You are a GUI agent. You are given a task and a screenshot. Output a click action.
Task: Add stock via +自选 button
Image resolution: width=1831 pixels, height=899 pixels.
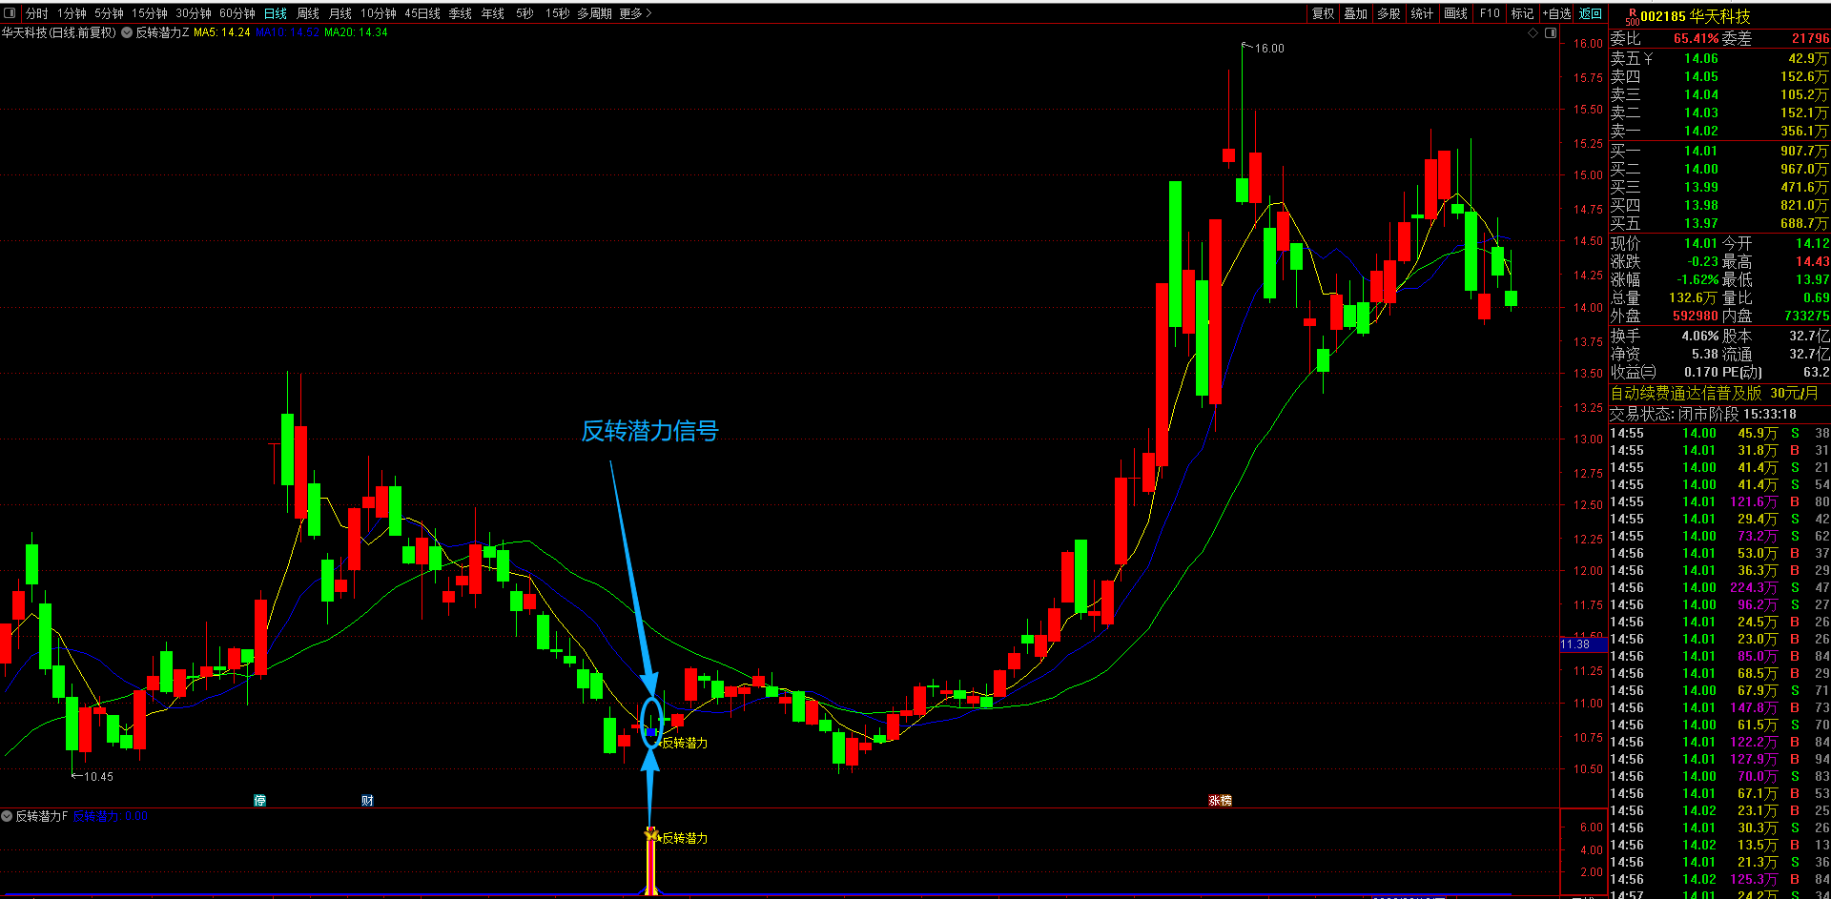coord(1557,13)
